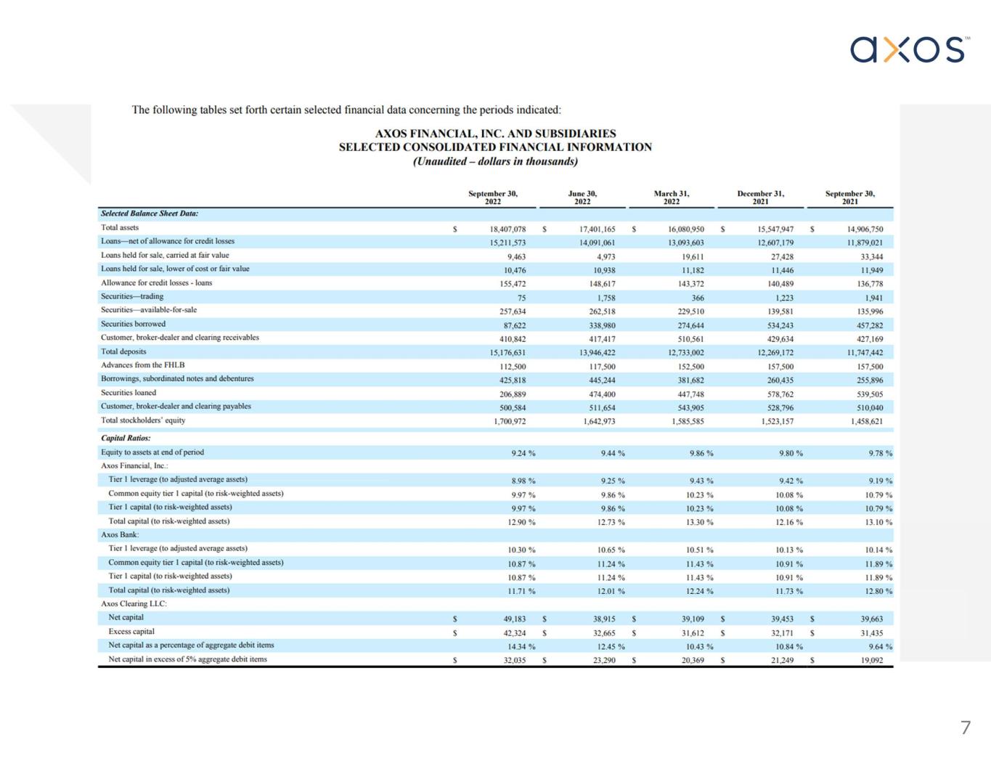Click the 'Total assets' row label
Image resolution: width=991 pixels, height=766 pixels.
click(x=120, y=227)
